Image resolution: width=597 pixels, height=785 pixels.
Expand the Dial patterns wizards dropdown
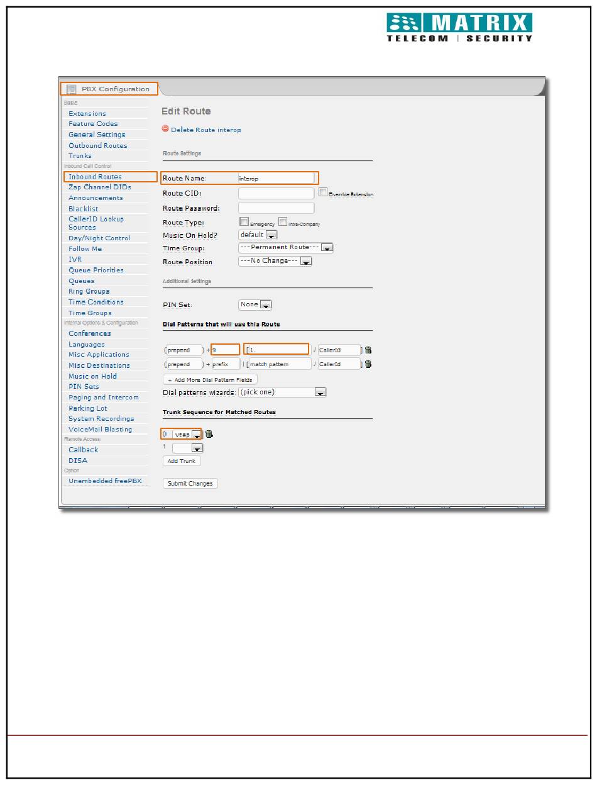click(x=283, y=392)
